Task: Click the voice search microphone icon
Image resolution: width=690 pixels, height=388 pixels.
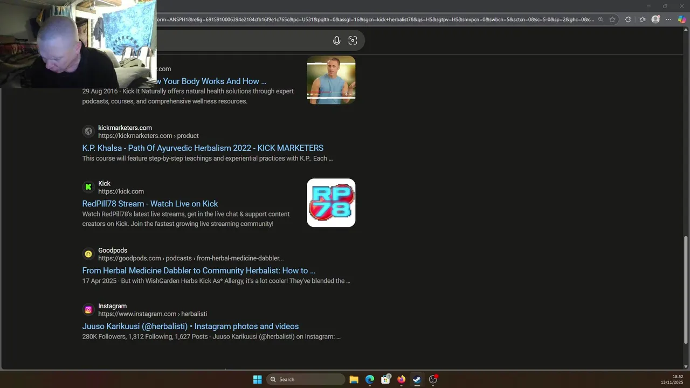Action: [x=336, y=40]
